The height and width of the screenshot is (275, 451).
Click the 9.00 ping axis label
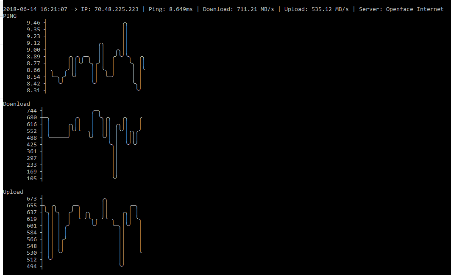click(33, 49)
